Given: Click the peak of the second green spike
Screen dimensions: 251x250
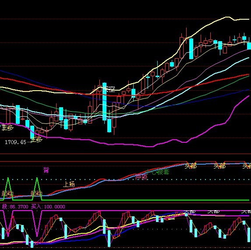Looking at the screenshot, I should click(x=37, y=178).
